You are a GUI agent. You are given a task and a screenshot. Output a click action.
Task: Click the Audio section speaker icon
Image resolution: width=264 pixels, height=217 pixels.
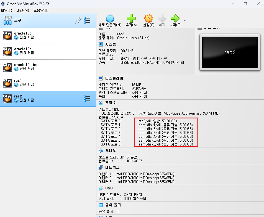(101, 151)
